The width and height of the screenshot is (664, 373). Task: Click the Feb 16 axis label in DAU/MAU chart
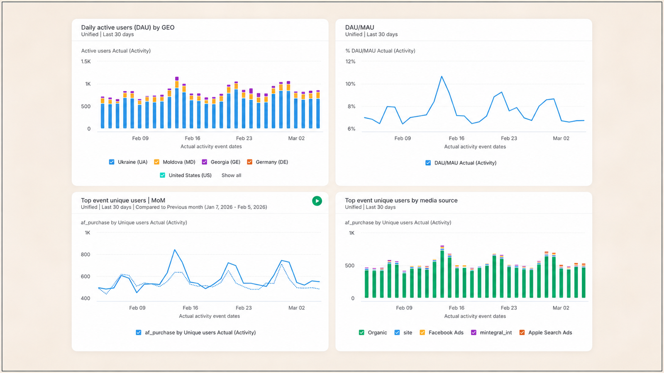[456, 138]
